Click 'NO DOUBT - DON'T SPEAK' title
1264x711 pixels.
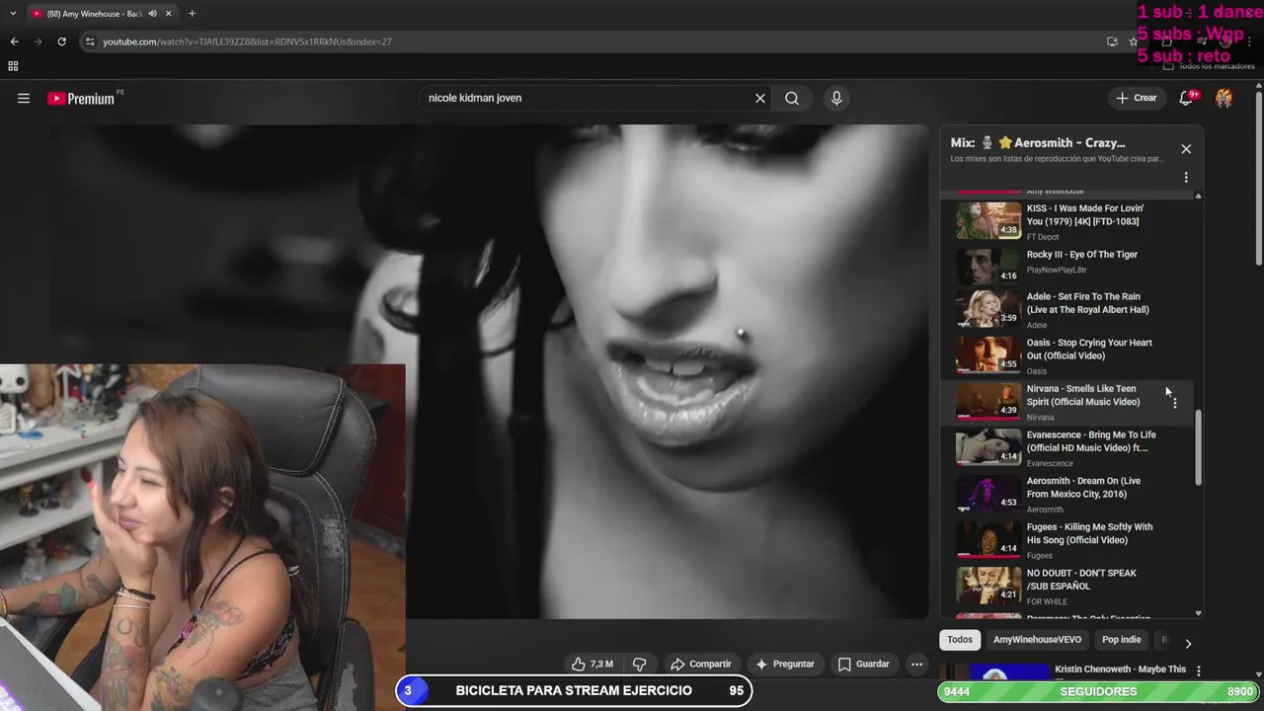(x=1080, y=580)
